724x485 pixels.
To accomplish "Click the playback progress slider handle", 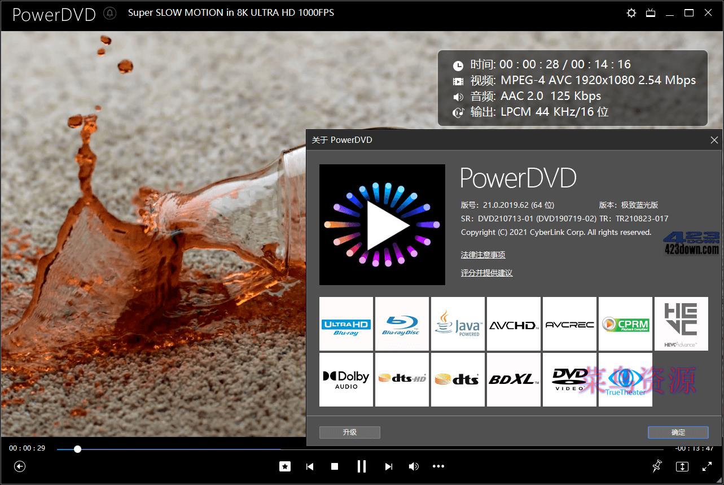I will coord(77,449).
